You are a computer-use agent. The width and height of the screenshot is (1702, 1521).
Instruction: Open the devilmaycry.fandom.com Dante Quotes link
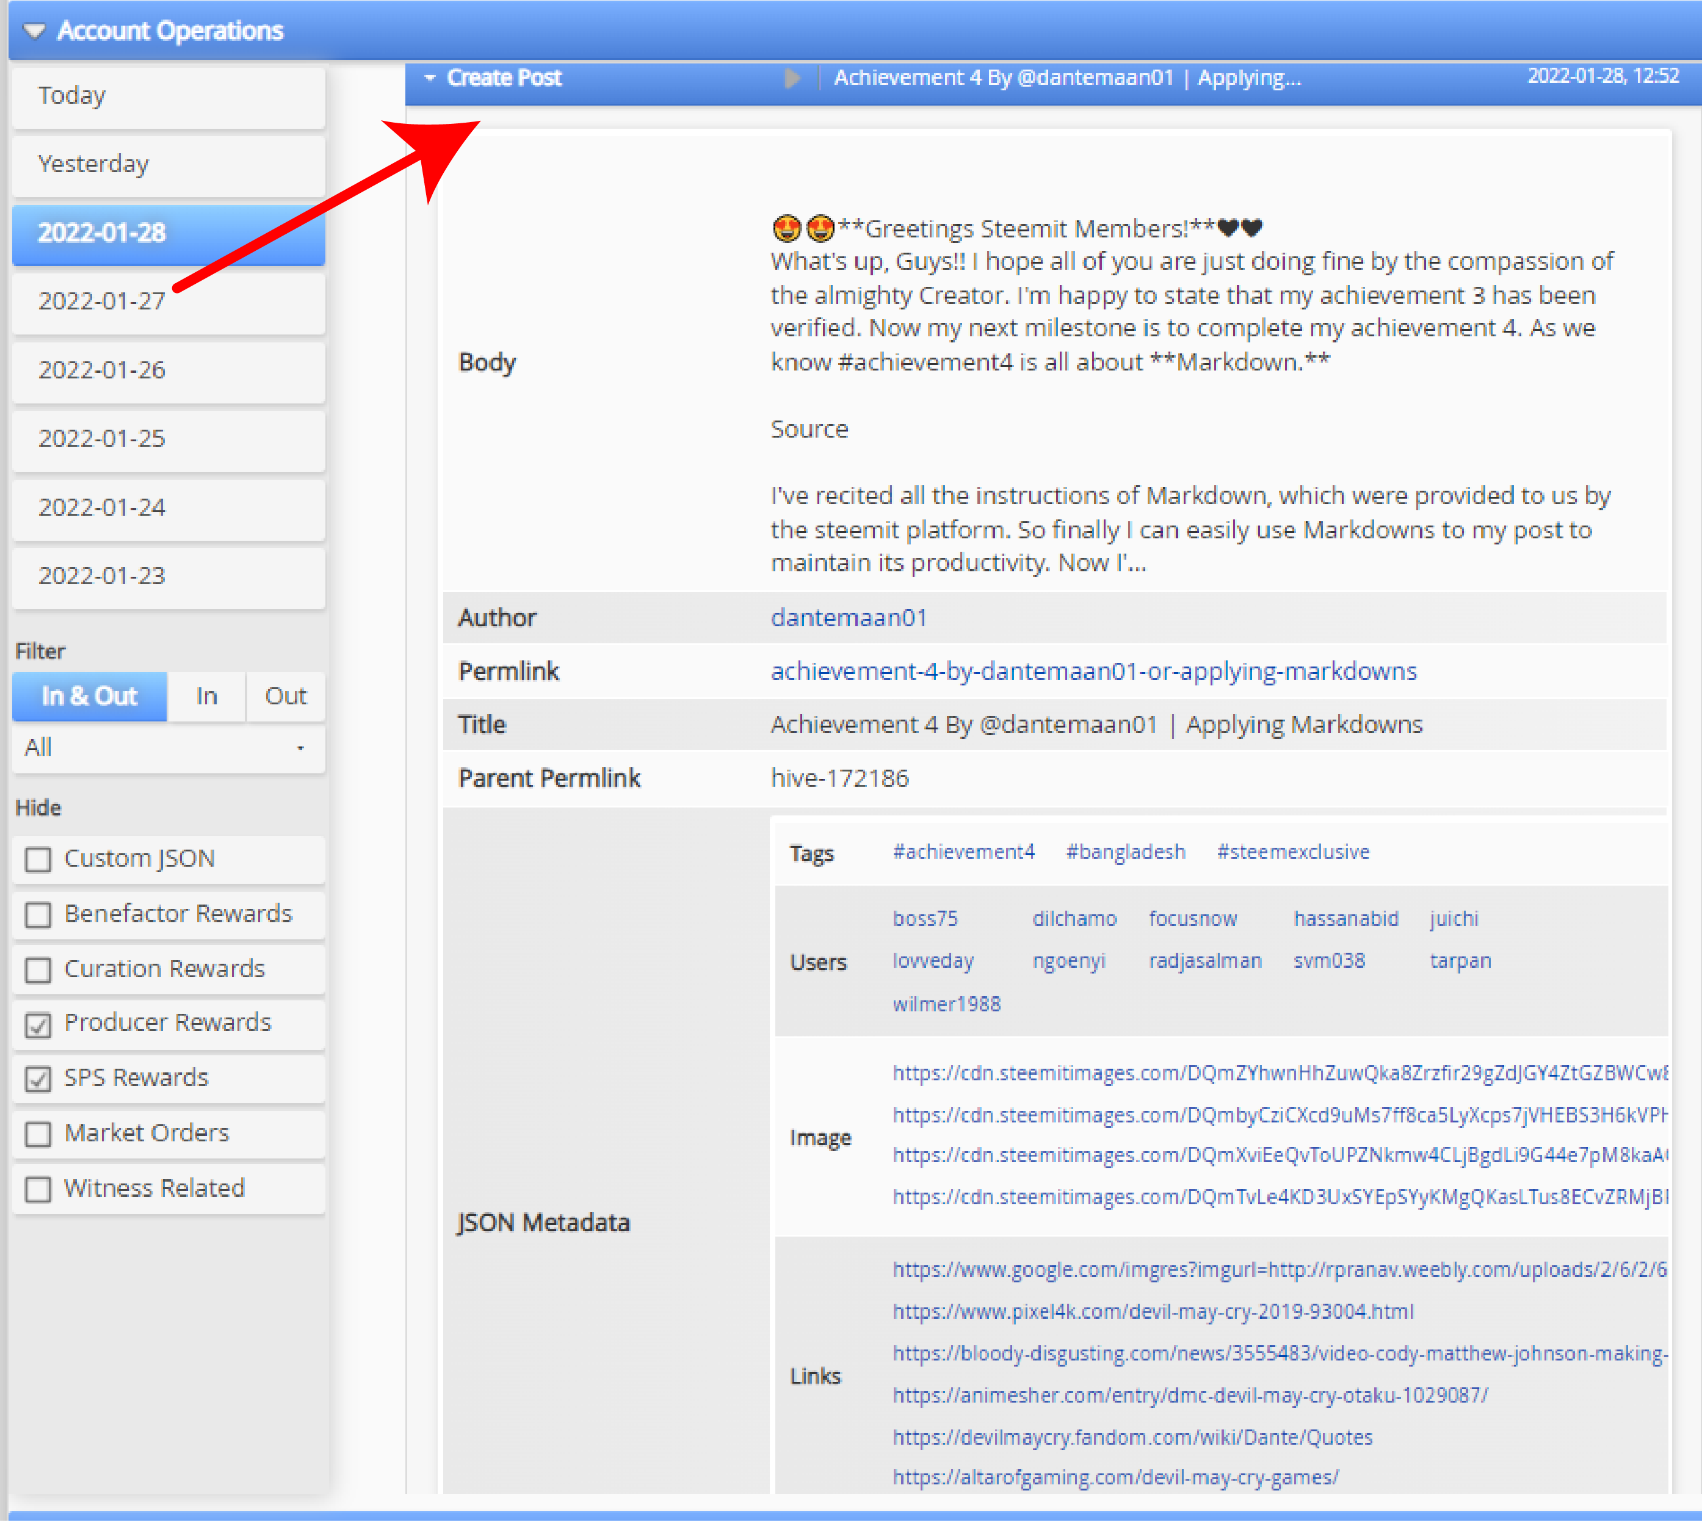pyautogui.click(x=1132, y=1437)
